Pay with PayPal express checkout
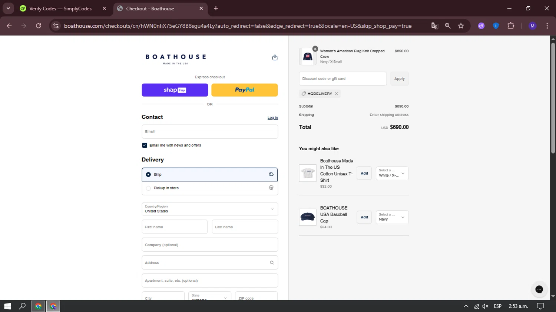This screenshot has width=556, height=312. [x=245, y=90]
